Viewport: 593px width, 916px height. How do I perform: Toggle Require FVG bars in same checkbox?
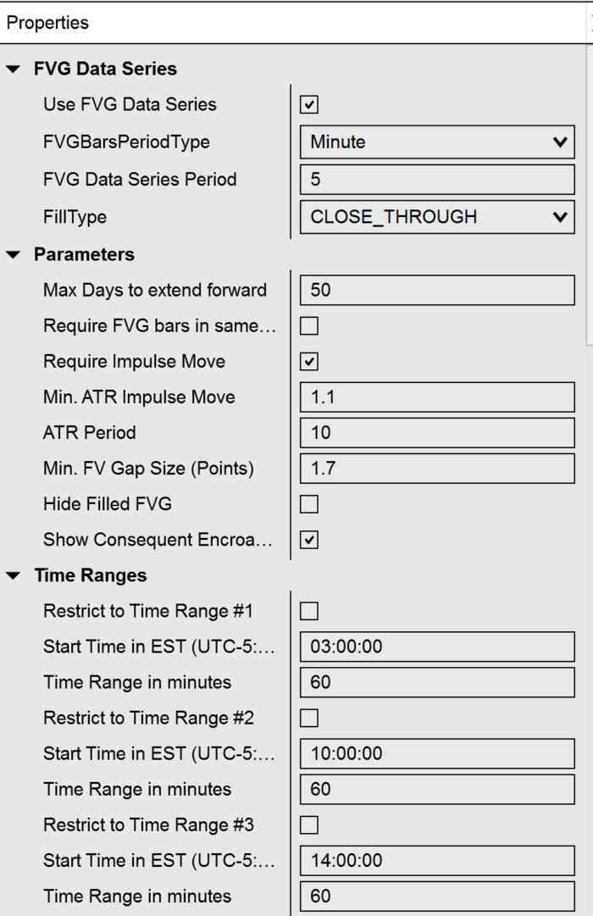309,325
